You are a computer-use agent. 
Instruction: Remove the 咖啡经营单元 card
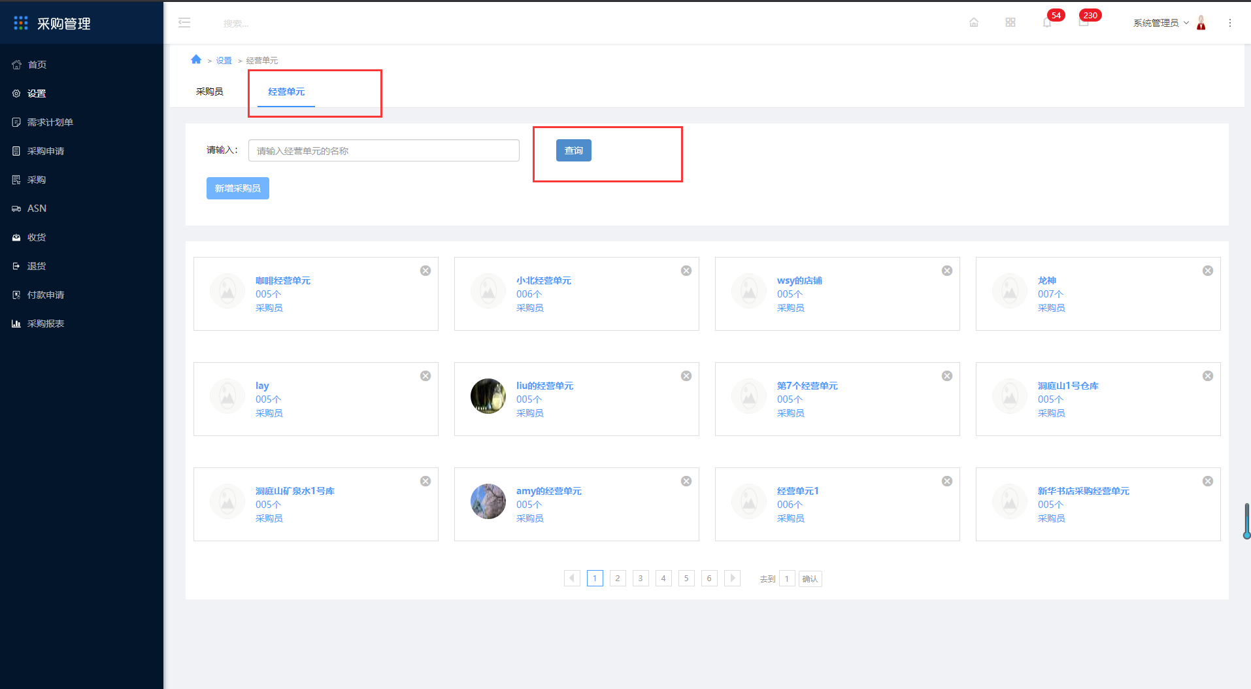point(425,271)
